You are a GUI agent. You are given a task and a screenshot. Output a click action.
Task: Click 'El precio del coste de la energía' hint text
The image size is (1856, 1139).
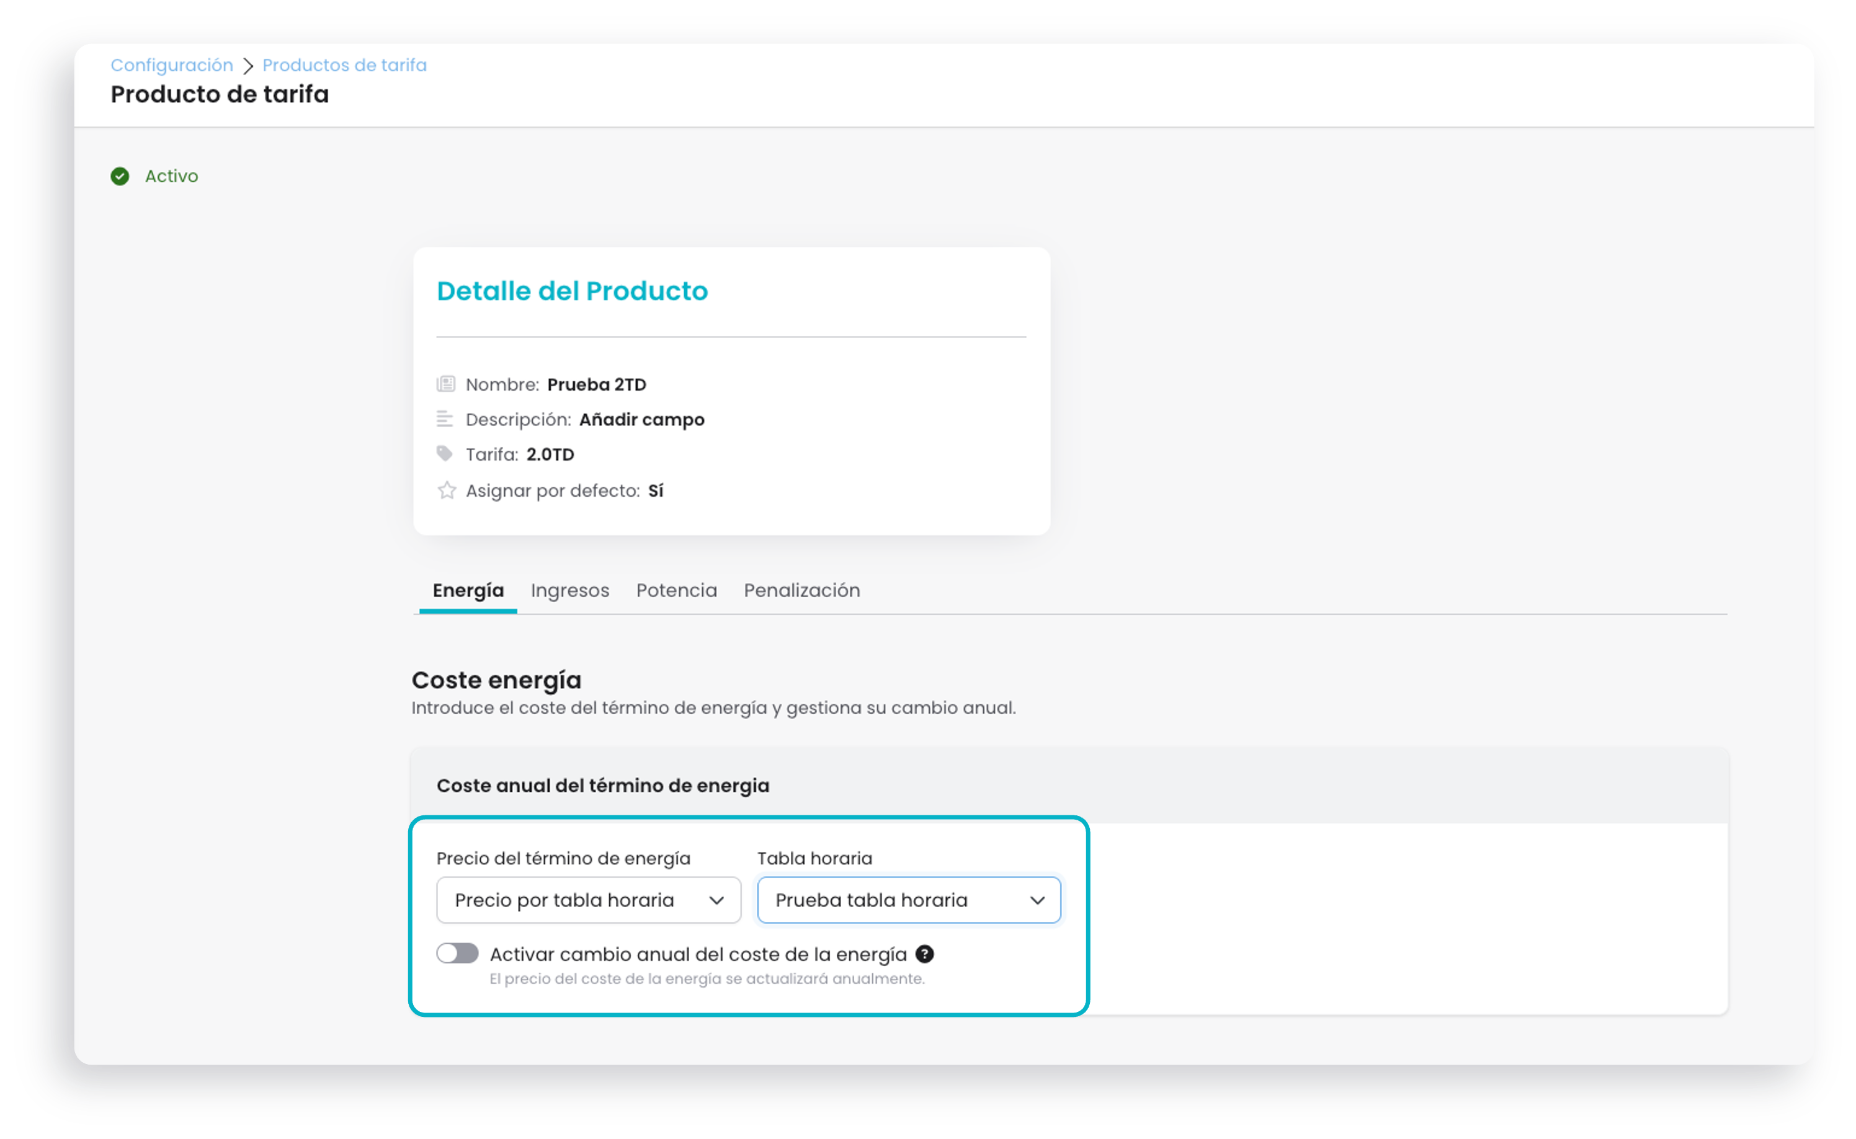coord(707,978)
